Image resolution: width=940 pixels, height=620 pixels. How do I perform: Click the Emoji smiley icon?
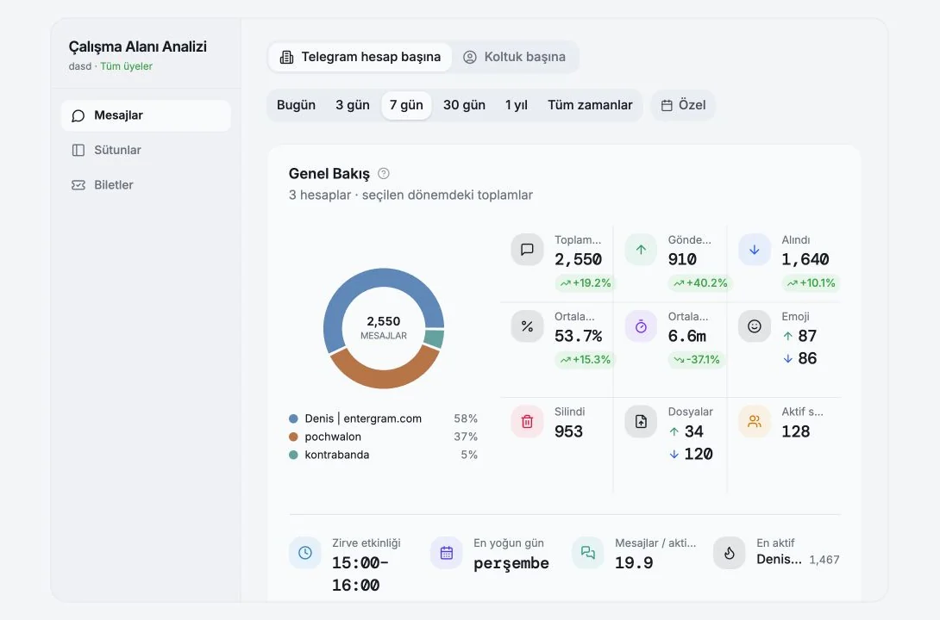click(x=755, y=326)
